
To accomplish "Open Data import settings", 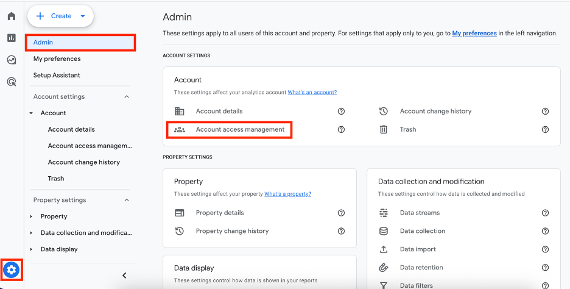I will [418, 249].
